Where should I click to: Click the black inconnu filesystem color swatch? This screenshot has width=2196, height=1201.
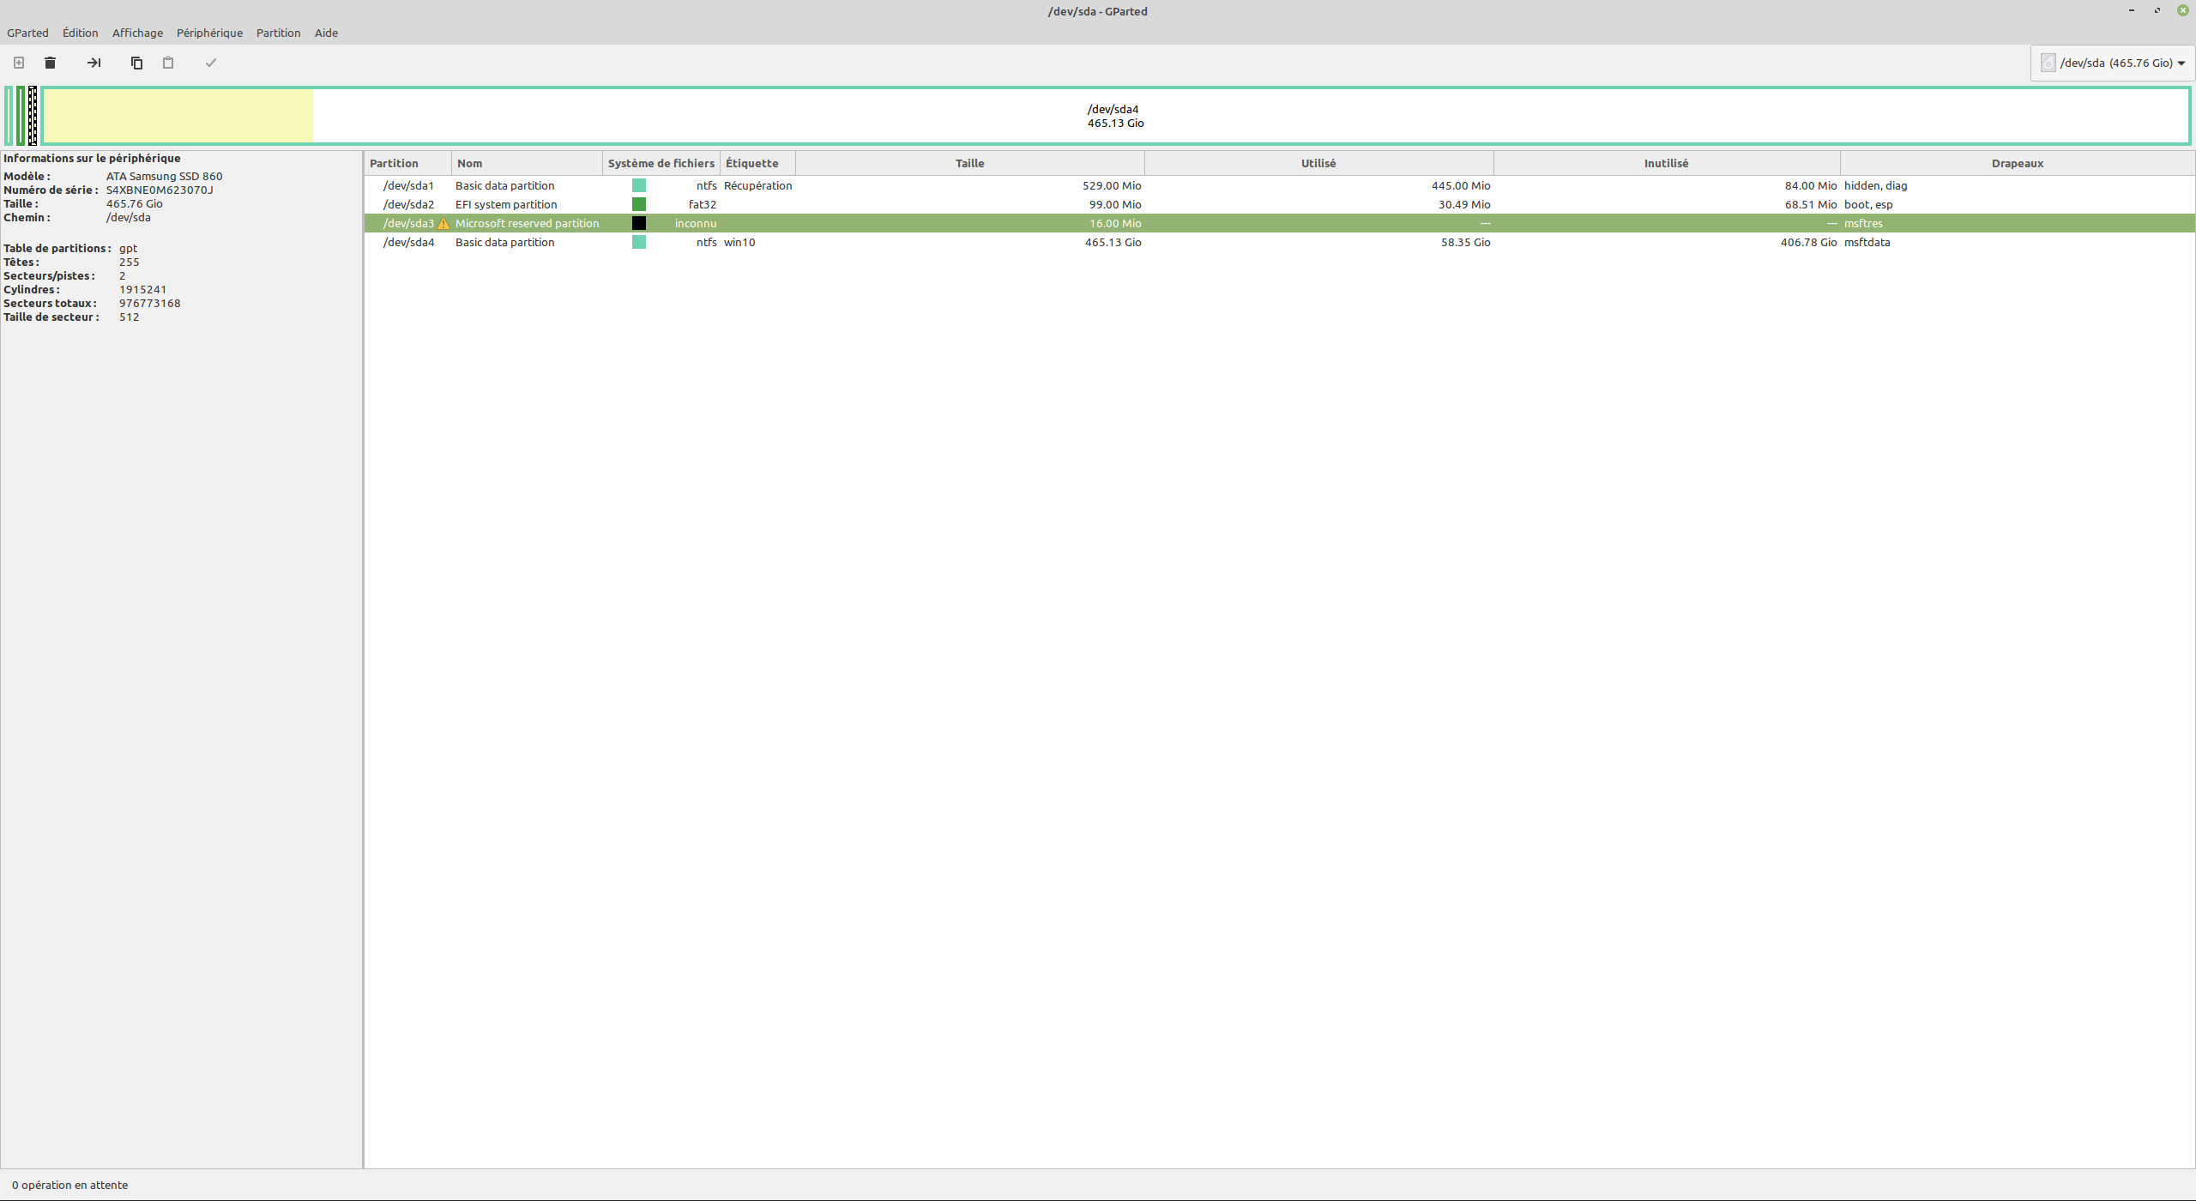pyautogui.click(x=639, y=223)
